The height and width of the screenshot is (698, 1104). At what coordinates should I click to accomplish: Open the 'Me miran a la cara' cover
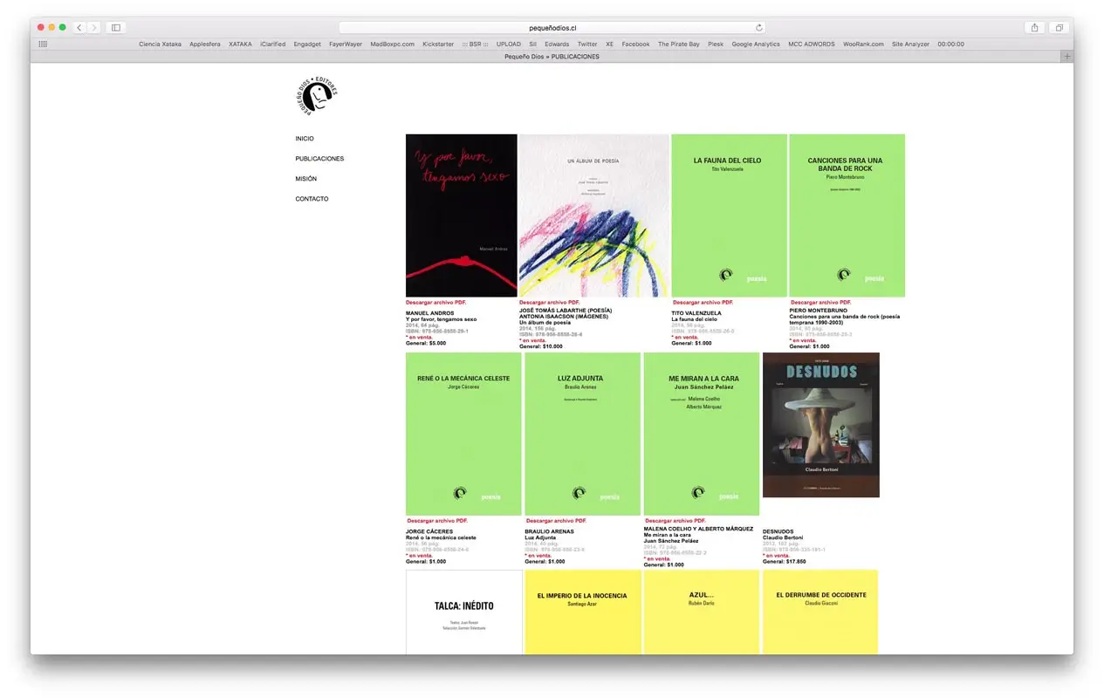[702, 434]
